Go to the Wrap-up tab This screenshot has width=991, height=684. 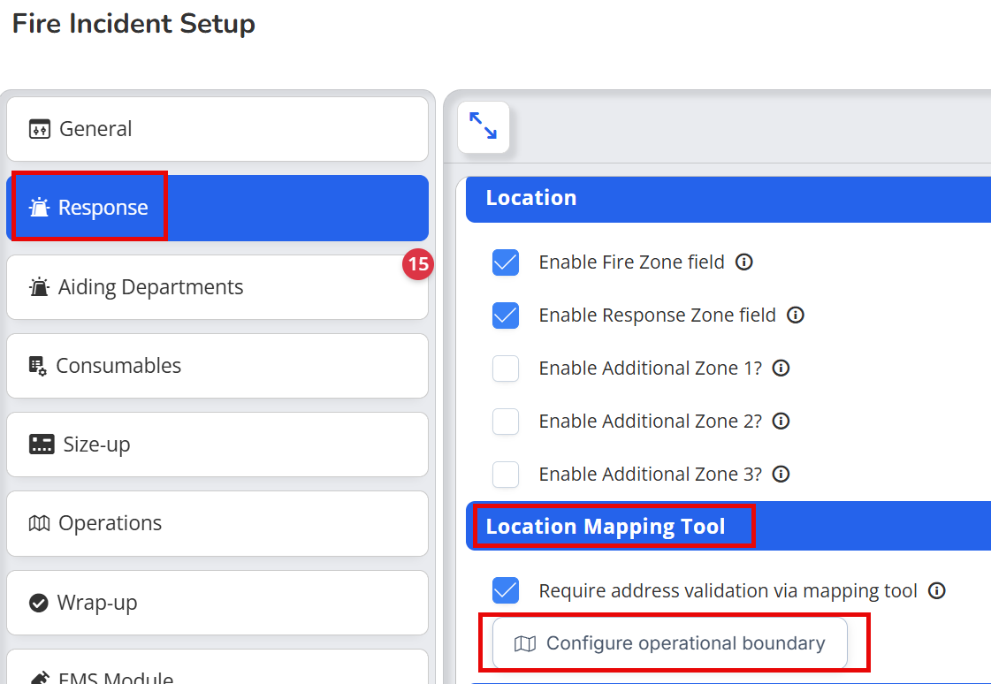point(217,603)
